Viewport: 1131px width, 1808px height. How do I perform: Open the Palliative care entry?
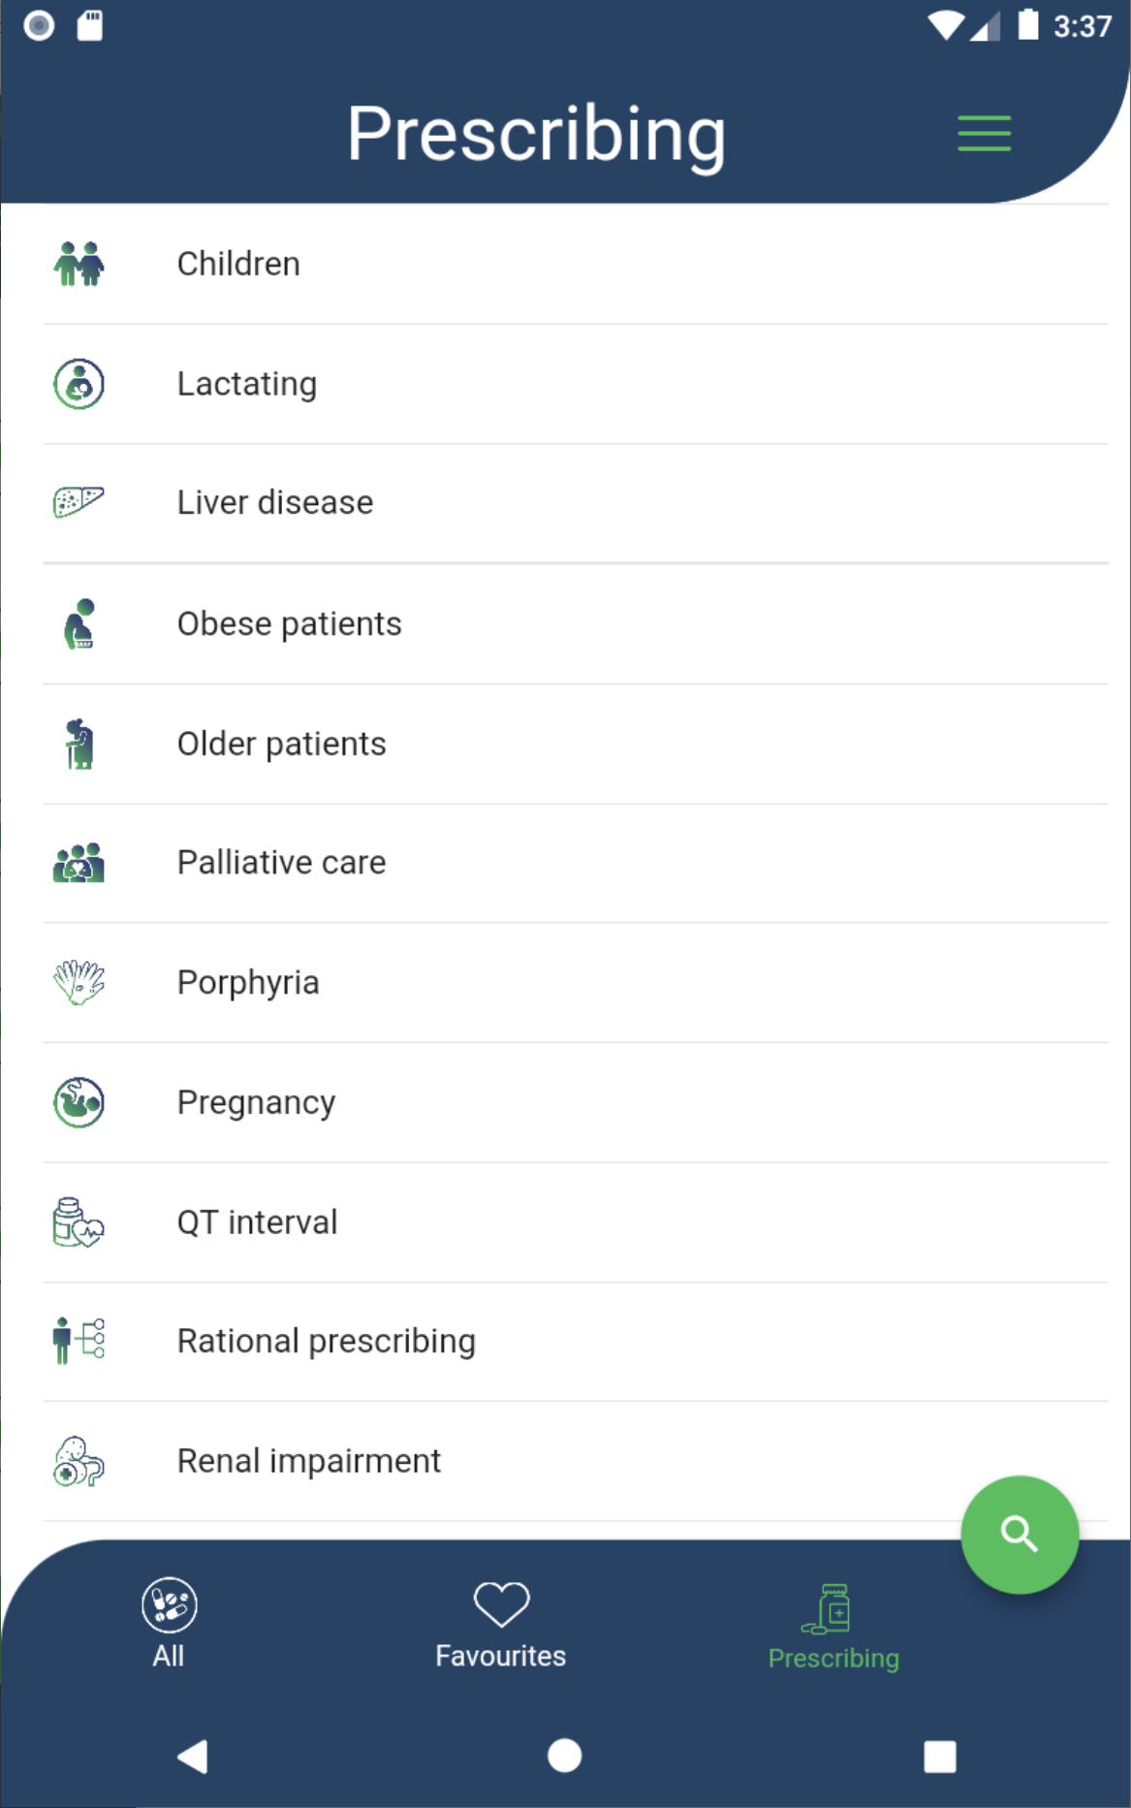coord(282,863)
